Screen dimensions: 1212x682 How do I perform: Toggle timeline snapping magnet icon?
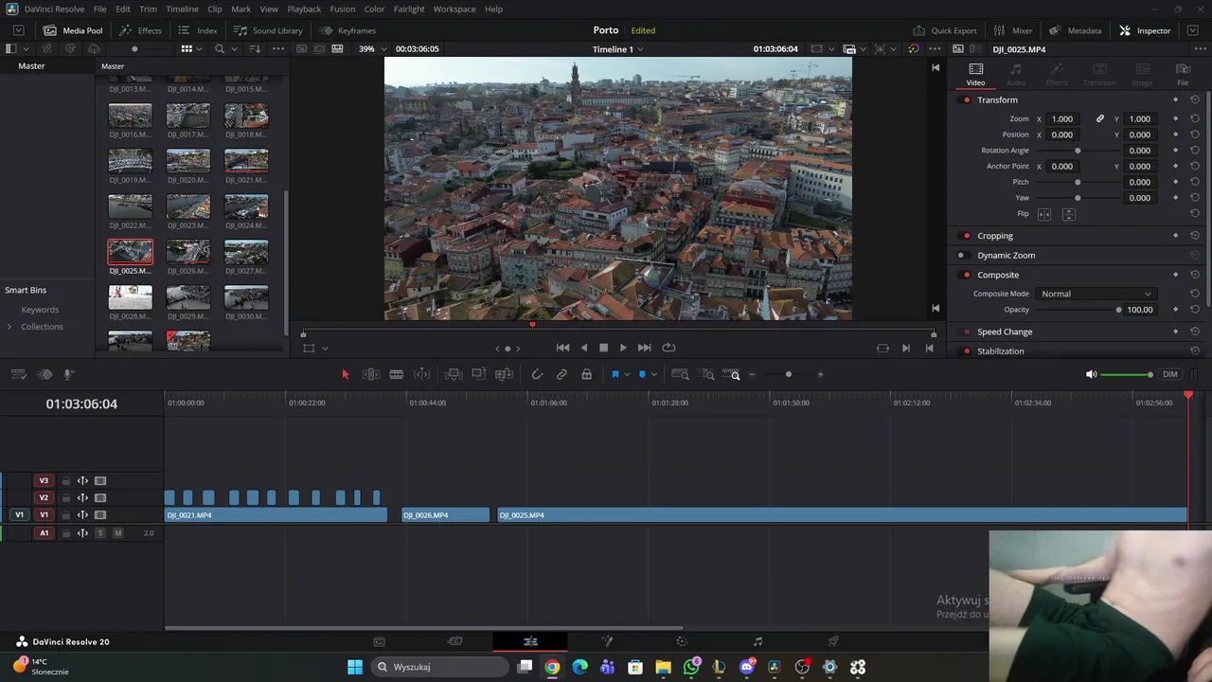[x=537, y=374]
